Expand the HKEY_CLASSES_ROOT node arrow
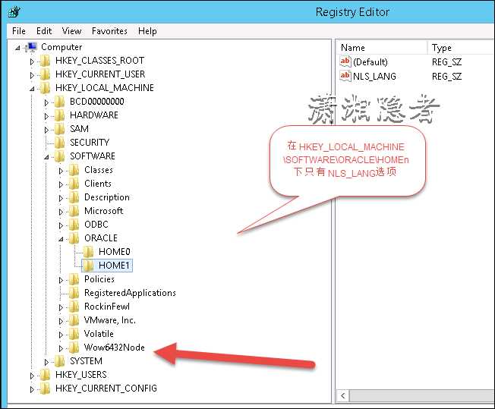Screen dimensions: 495x409 (x=32, y=61)
